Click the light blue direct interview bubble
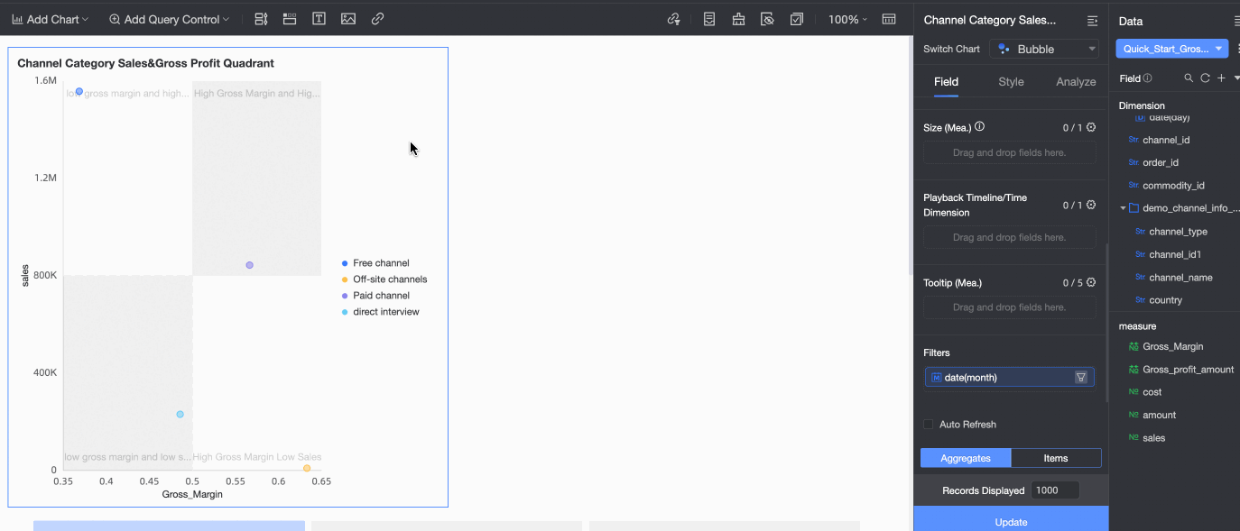The image size is (1240, 531). pos(180,415)
